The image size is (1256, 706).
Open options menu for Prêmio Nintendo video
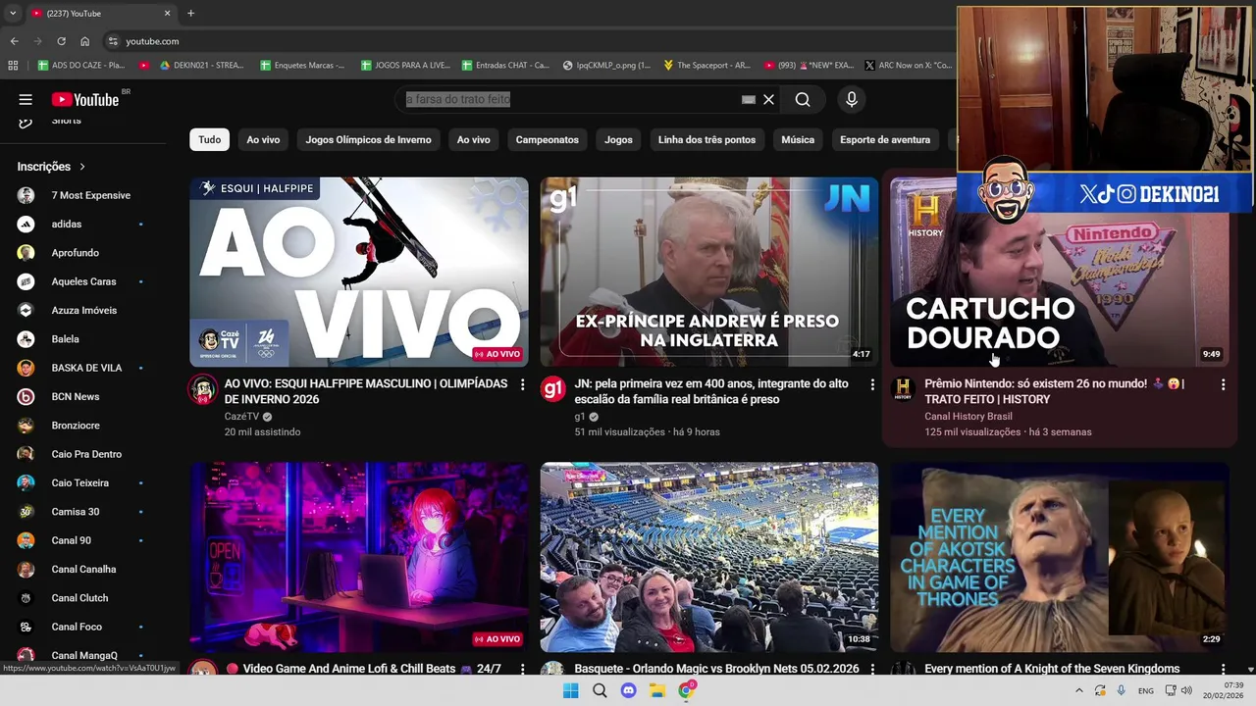coord(1223,385)
